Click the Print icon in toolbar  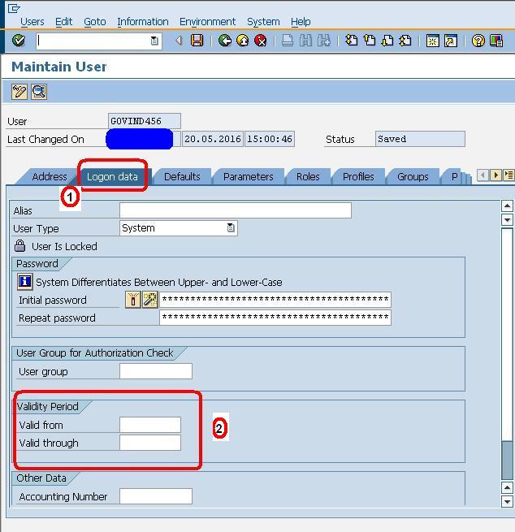[x=288, y=41]
